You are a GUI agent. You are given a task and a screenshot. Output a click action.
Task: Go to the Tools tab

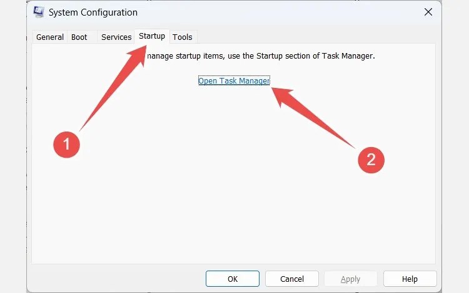[x=183, y=37]
